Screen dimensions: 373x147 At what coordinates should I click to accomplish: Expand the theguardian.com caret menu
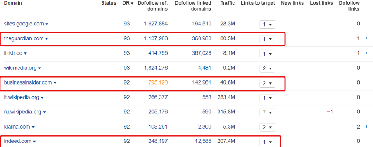coord(47,39)
